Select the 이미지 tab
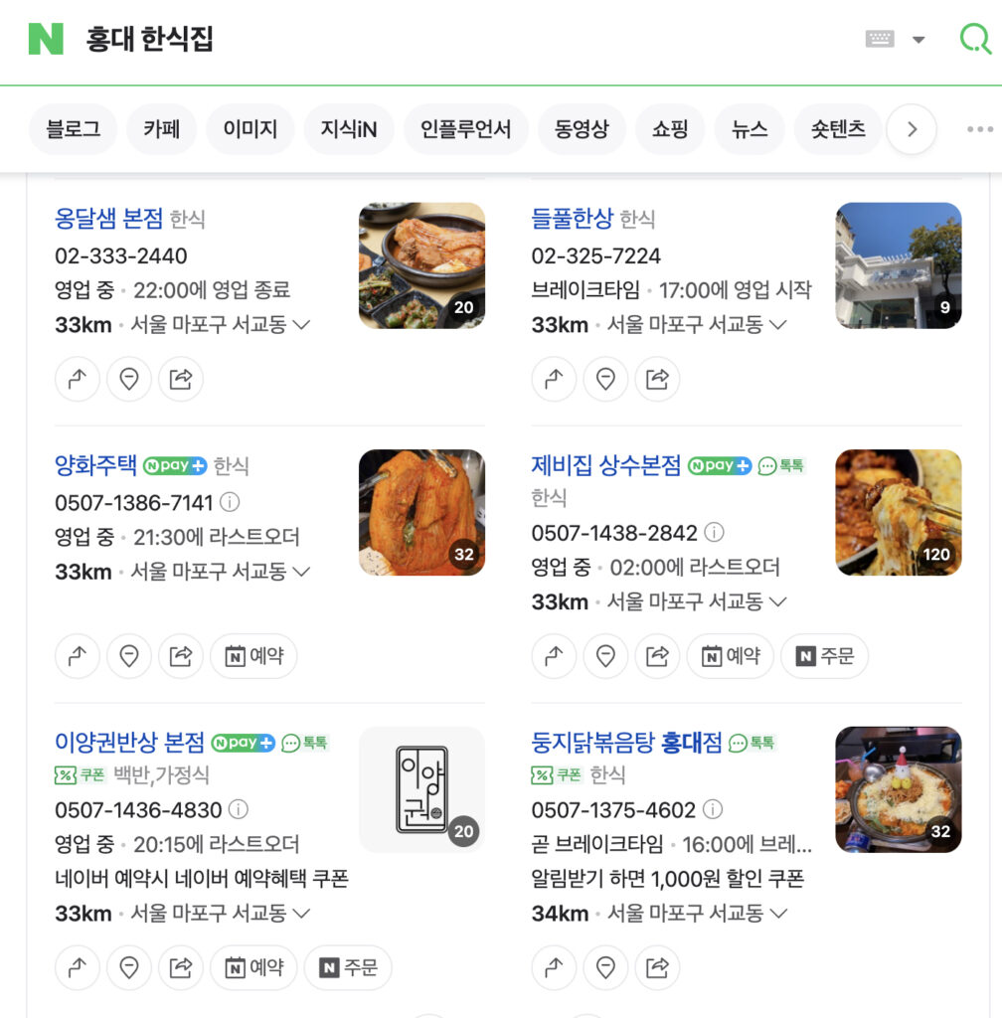Screen dimensions: 1002x1018 point(250,129)
